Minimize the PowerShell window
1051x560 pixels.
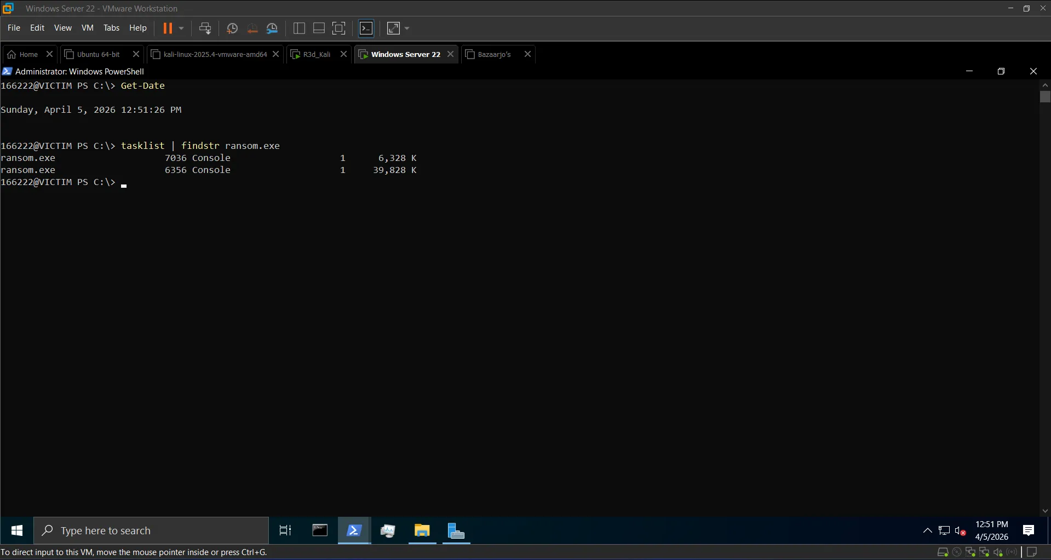(969, 71)
